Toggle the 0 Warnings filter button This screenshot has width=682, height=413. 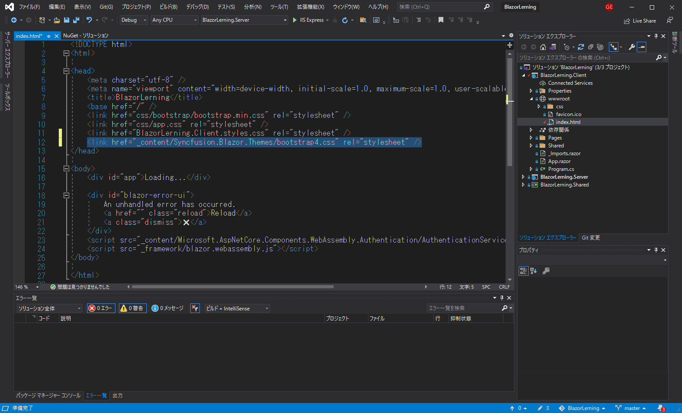[x=133, y=308]
